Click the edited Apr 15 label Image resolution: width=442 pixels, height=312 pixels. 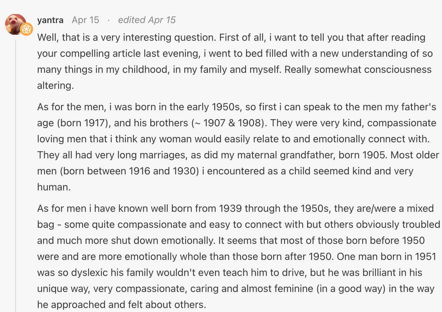pos(147,20)
